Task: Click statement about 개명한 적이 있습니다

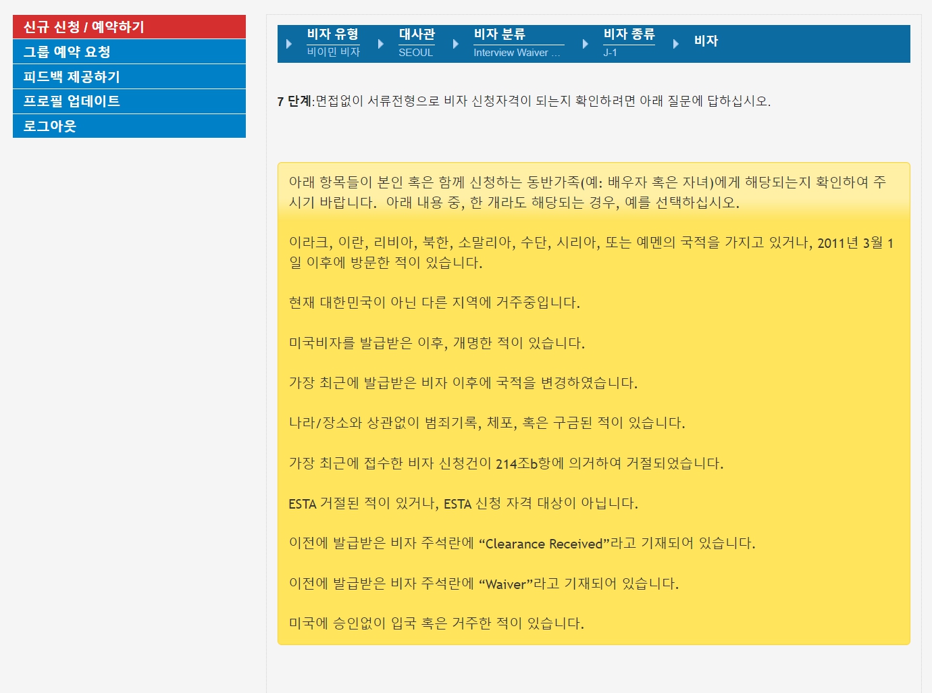Action: pos(436,343)
